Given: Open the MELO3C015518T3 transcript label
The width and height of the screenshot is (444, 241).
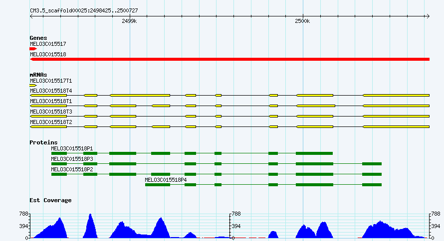Looking at the screenshot, I should coord(51,112).
